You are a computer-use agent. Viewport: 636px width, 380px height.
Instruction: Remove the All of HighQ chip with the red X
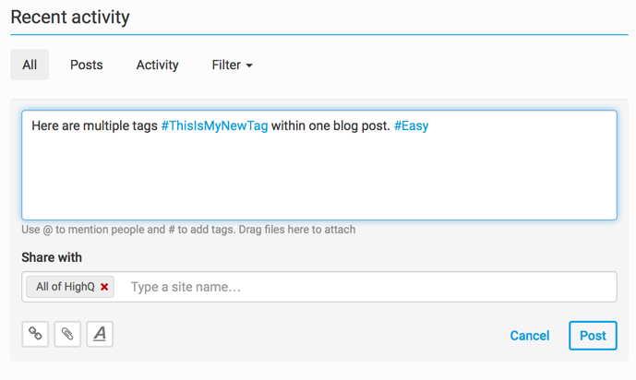(104, 287)
